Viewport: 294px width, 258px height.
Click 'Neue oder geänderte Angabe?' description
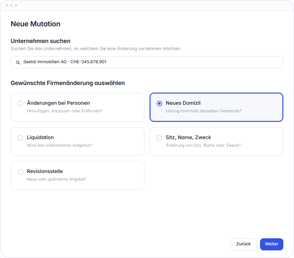coord(57,179)
